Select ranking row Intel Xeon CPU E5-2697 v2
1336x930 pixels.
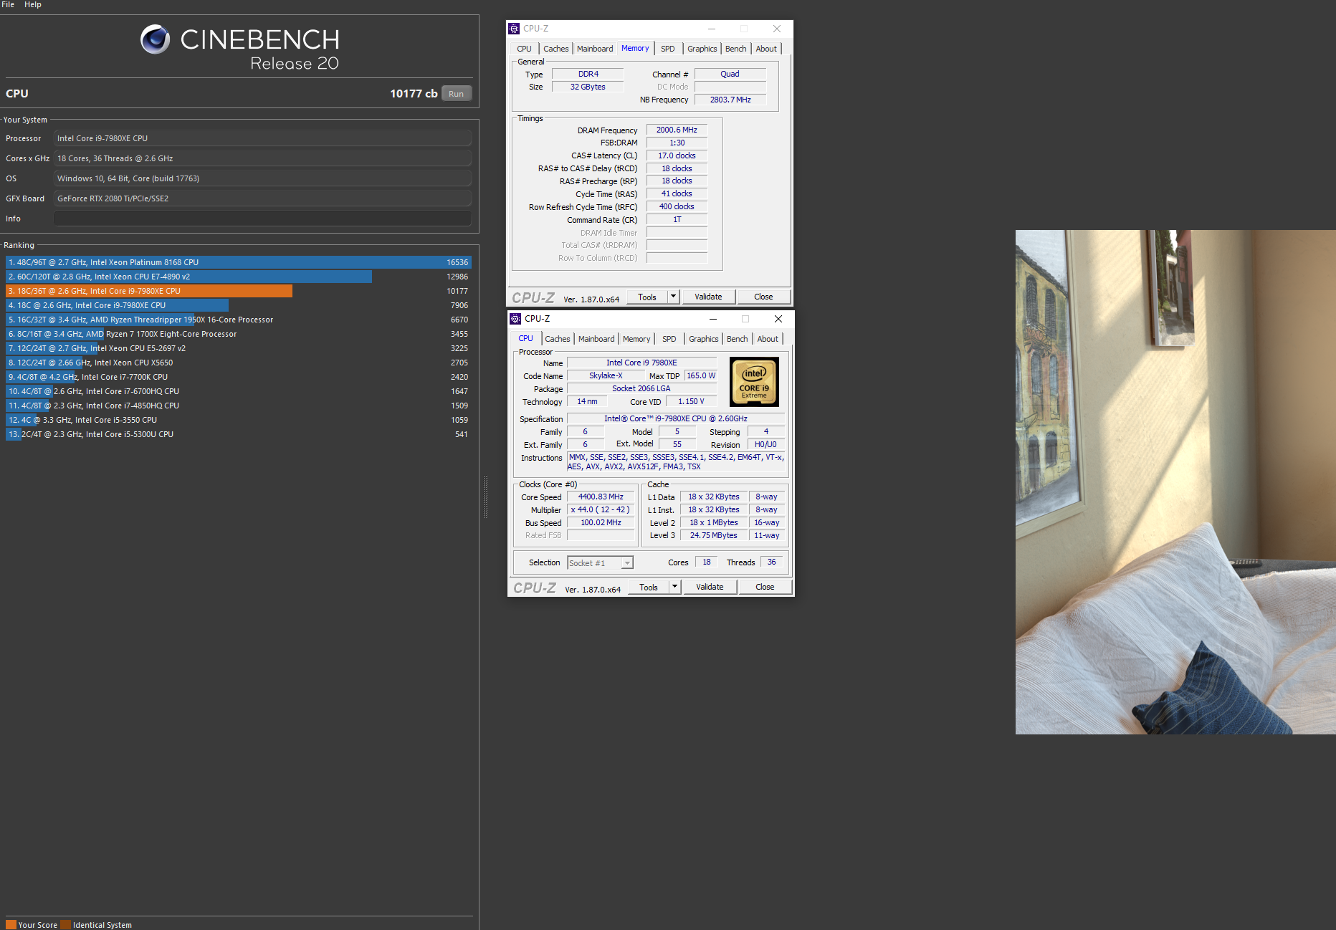[x=238, y=348]
